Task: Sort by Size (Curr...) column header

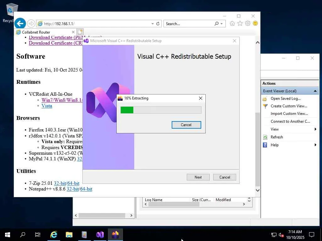Action: 202,200
